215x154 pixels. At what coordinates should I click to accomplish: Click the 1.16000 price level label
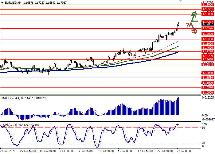[207, 34]
